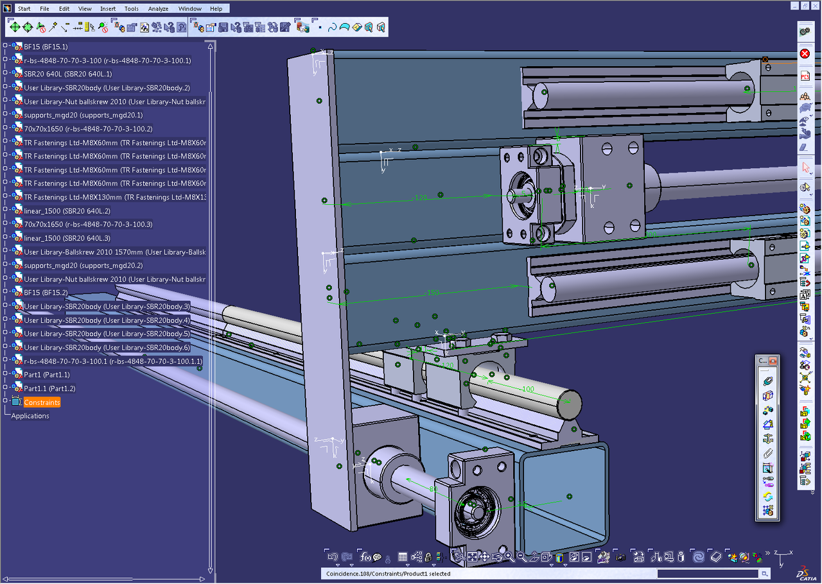Open the Window menu
822x584 pixels.
point(189,9)
